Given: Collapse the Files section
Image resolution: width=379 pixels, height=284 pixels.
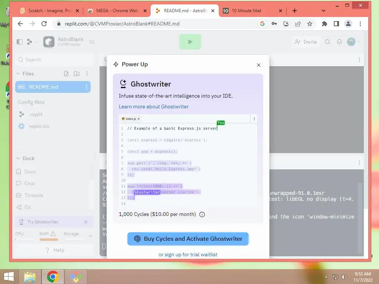Looking at the screenshot, I should [18, 74].
